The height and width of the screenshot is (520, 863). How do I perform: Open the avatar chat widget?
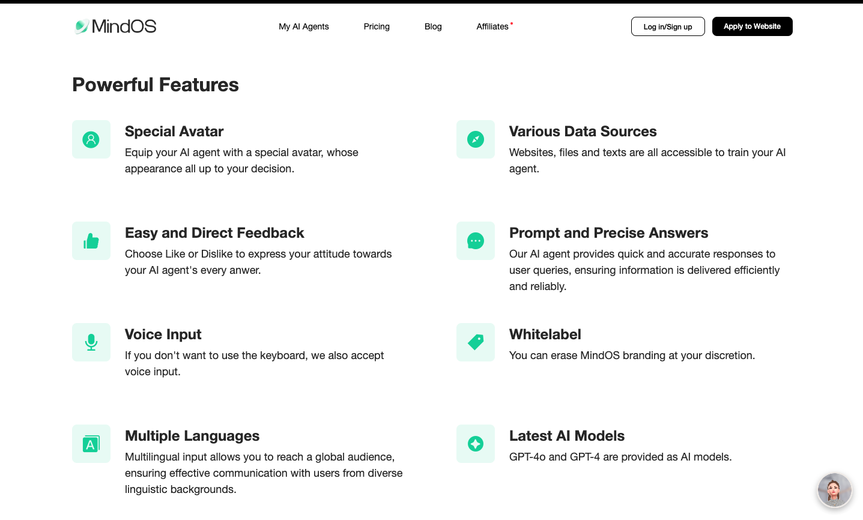click(835, 490)
